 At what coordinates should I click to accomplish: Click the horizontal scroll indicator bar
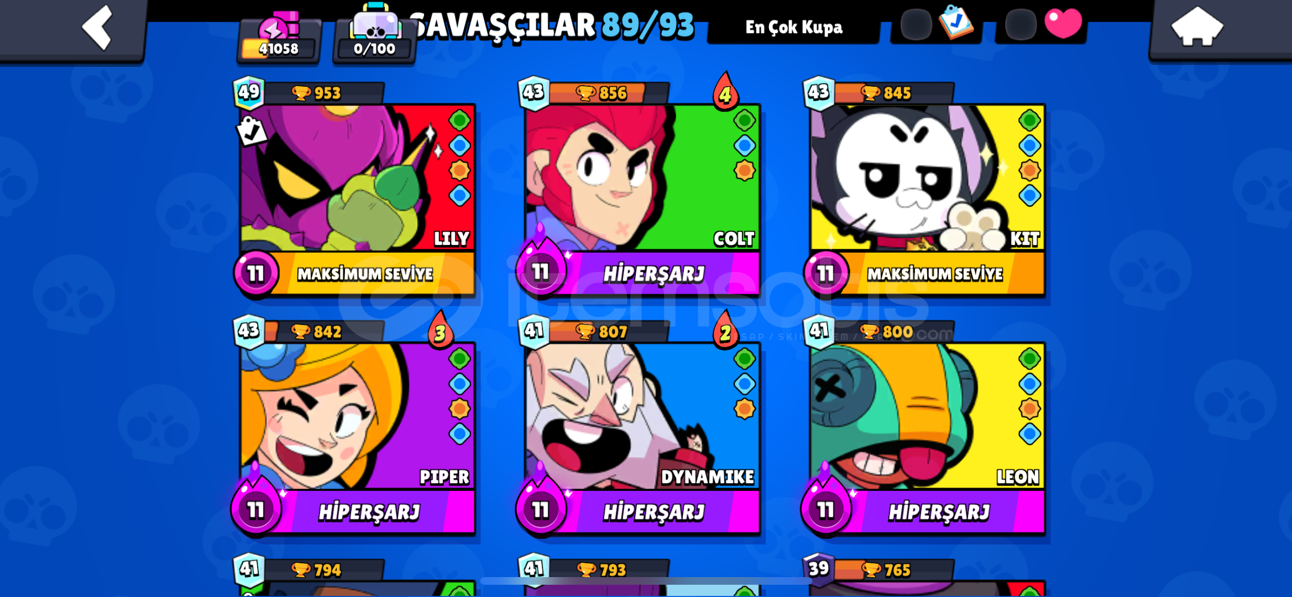coord(646,581)
